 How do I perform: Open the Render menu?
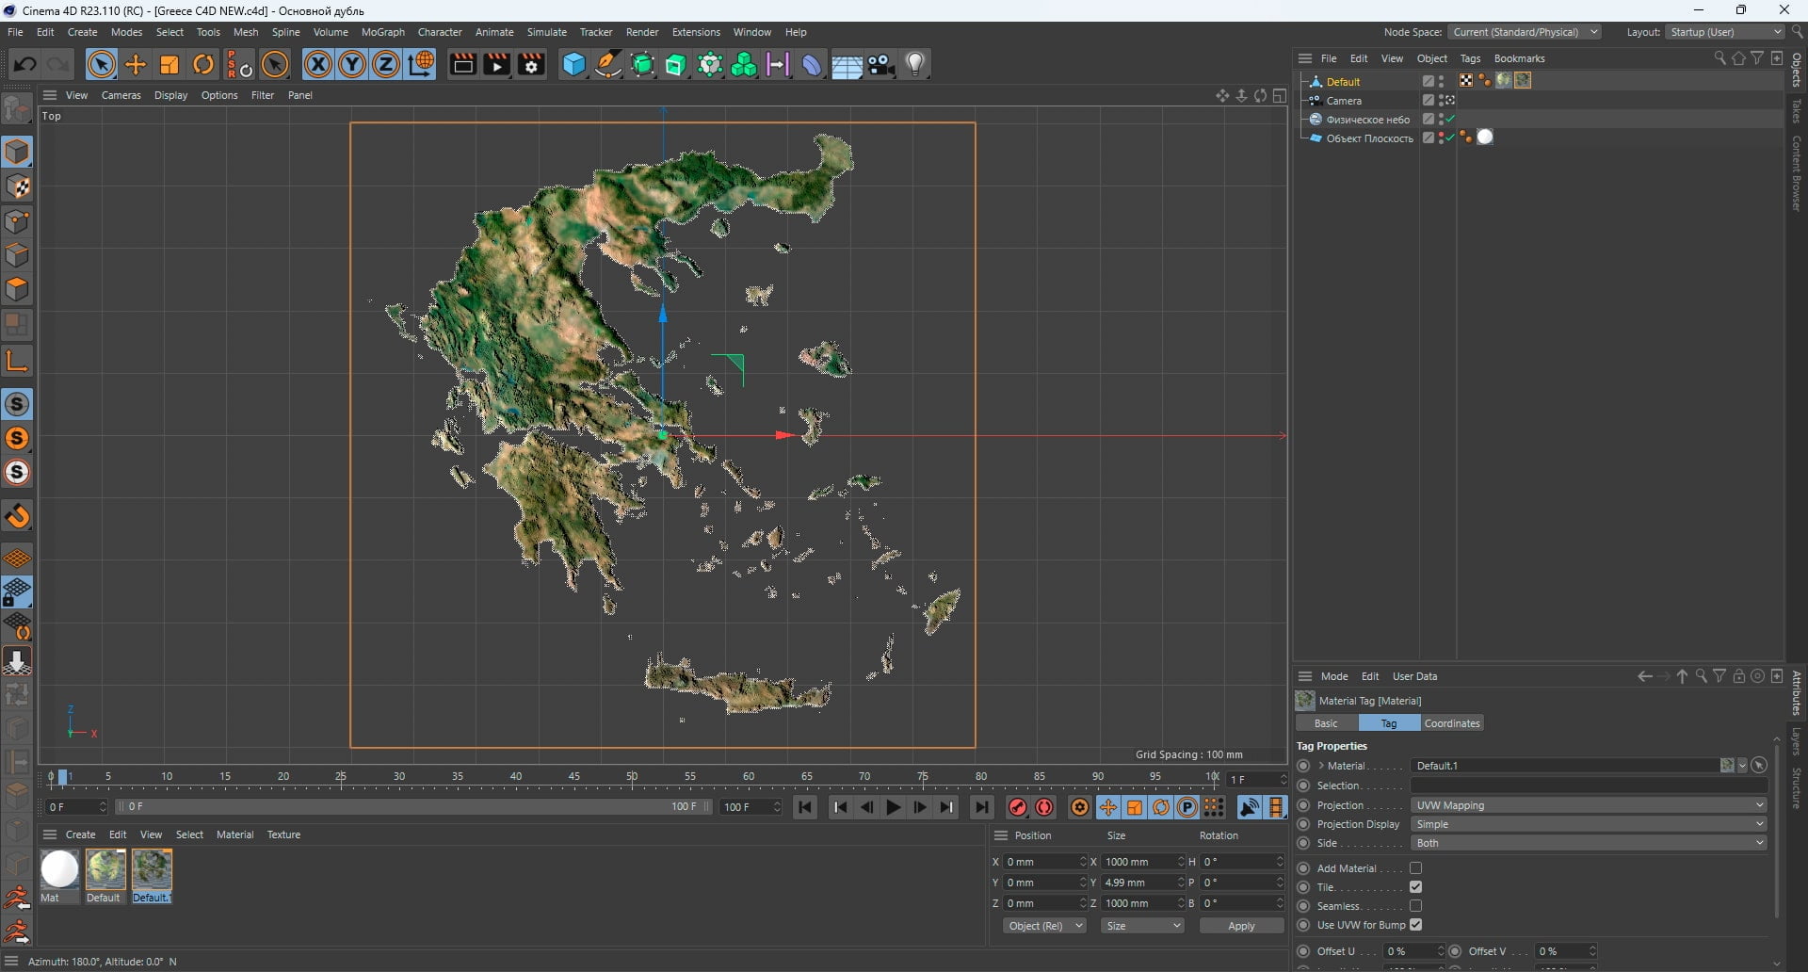(x=642, y=32)
